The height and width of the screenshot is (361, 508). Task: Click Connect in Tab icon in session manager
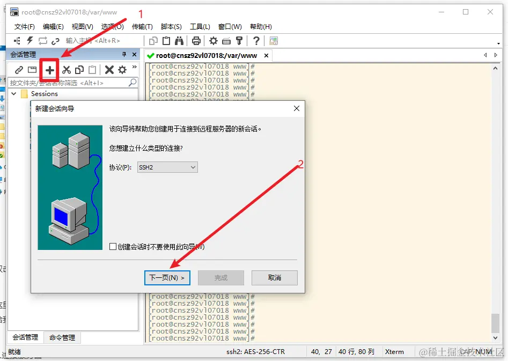pos(32,70)
